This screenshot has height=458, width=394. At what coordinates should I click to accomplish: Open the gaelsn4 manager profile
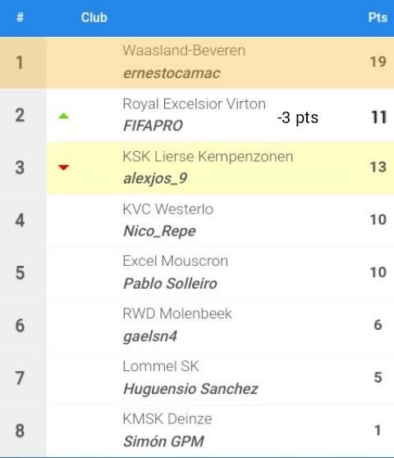150,337
